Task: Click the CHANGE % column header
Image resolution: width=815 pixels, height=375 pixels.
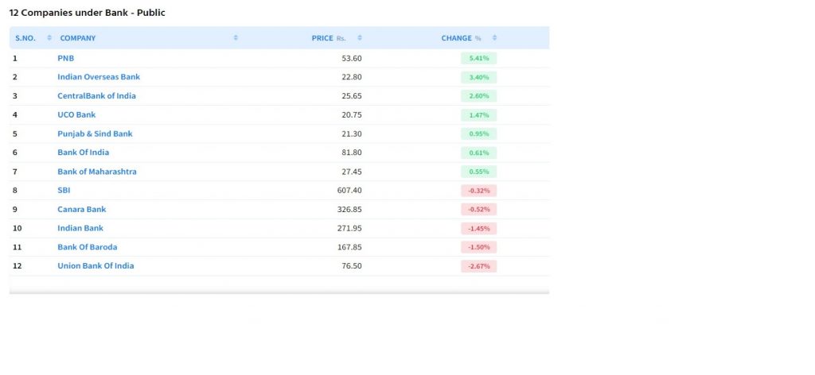Action: tap(461, 38)
